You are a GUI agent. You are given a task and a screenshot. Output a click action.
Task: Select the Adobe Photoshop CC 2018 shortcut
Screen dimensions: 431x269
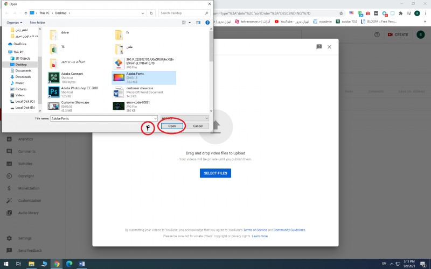[54, 91]
